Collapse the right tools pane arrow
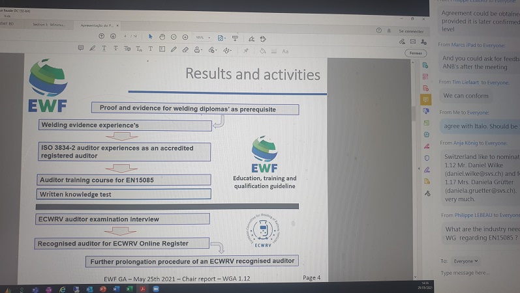This screenshot has height=293, width=520. coord(419,169)
